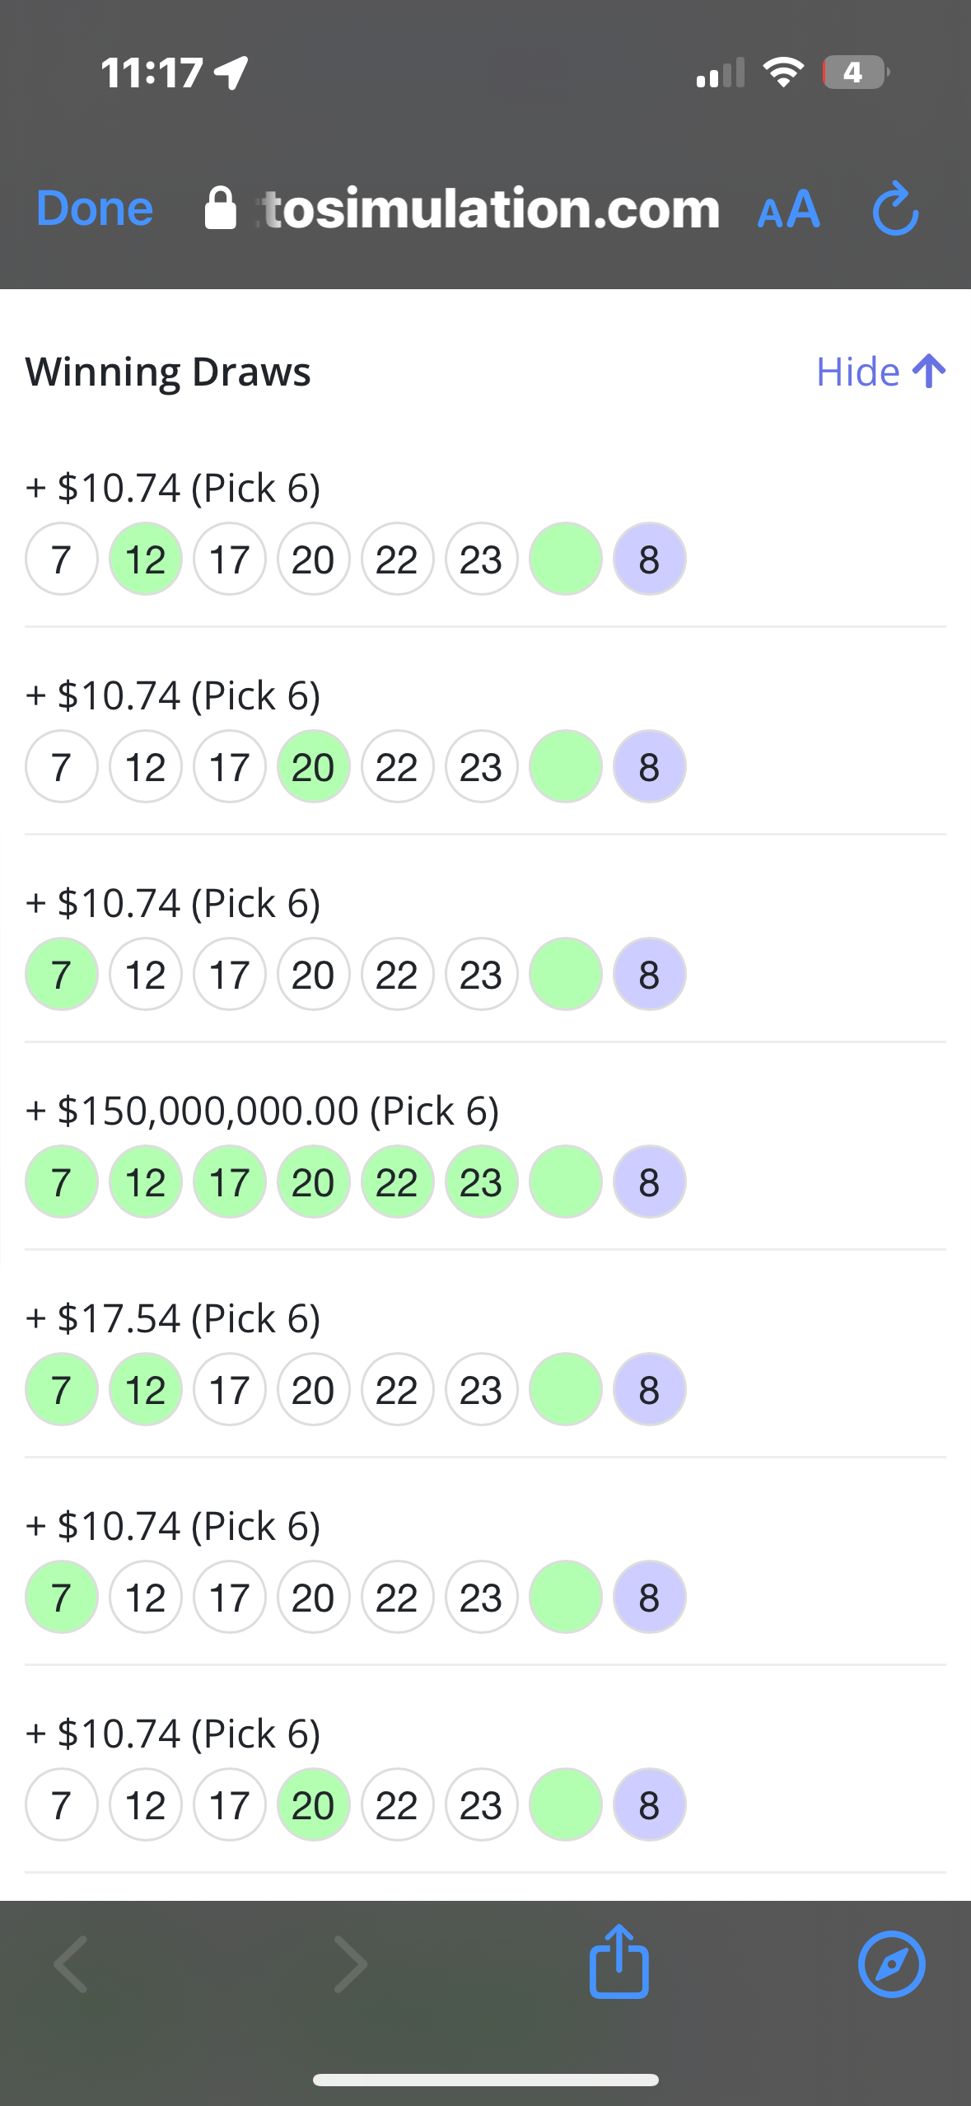Tap green ball 20 in last draw
The image size is (971, 2106).
pos(313,1805)
